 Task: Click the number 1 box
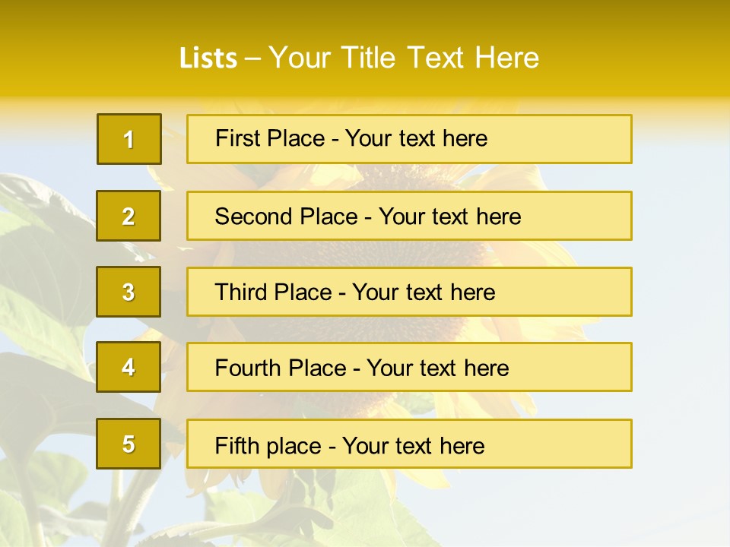point(129,139)
